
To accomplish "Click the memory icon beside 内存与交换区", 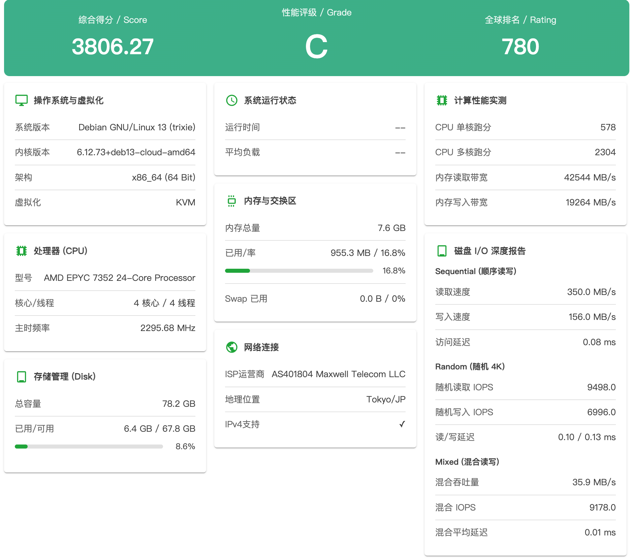I will (x=232, y=201).
